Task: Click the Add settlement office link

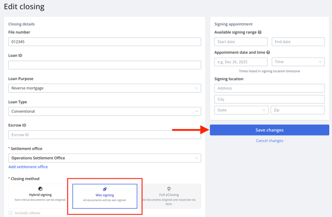Action: [x=28, y=167]
